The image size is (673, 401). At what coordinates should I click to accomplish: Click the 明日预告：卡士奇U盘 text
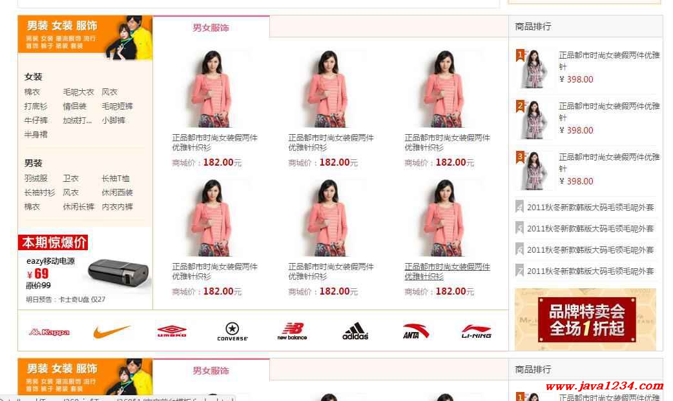66,299
